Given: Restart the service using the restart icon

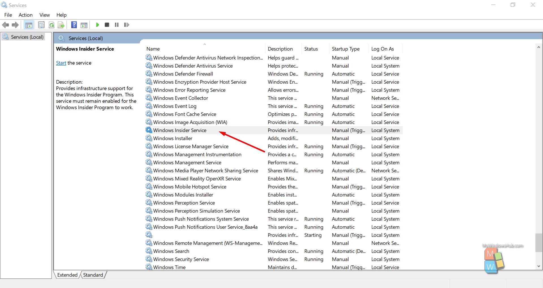Looking at the screenshot, I should [126, 25].
